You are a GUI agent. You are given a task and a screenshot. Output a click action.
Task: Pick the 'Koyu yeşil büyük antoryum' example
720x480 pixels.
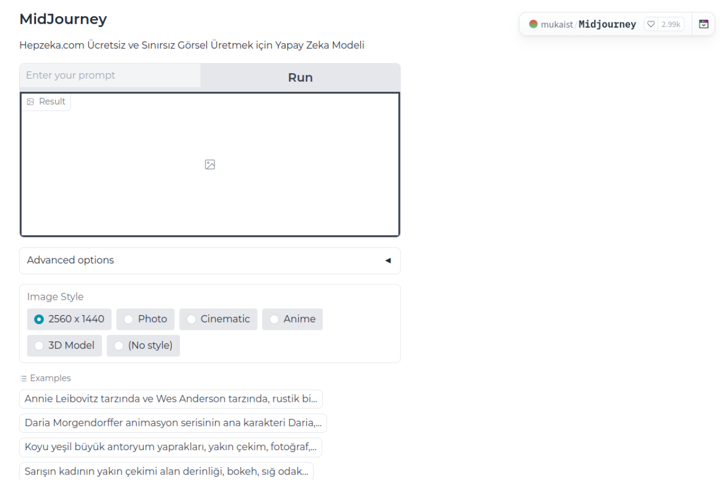click(x=171, y=447)
